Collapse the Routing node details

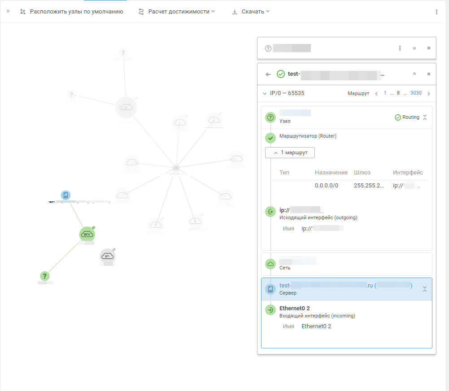pos(425,117)
